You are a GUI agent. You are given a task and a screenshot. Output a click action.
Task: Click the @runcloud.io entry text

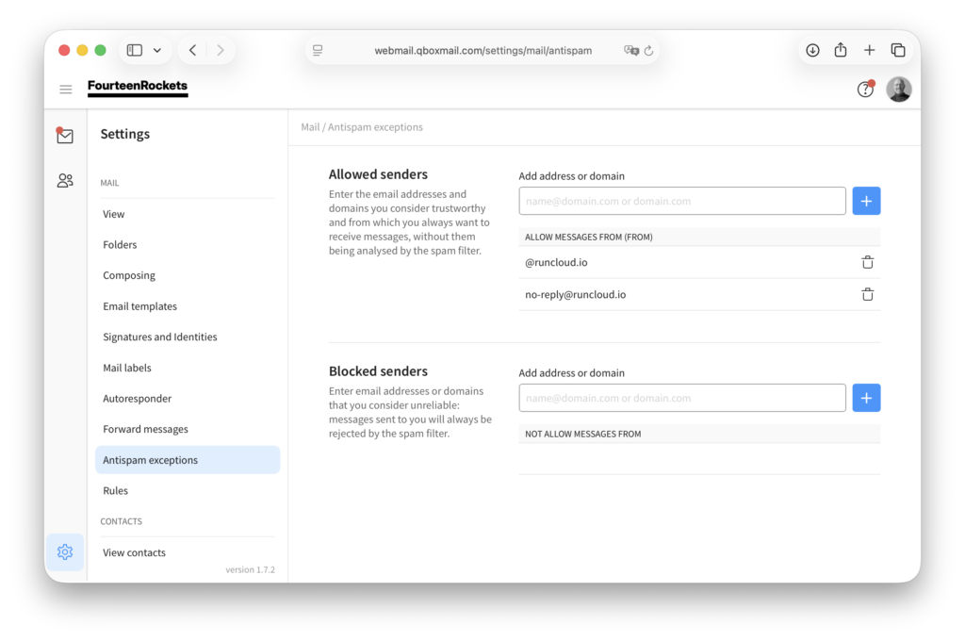pyautogui.click(x=556, y=262)
